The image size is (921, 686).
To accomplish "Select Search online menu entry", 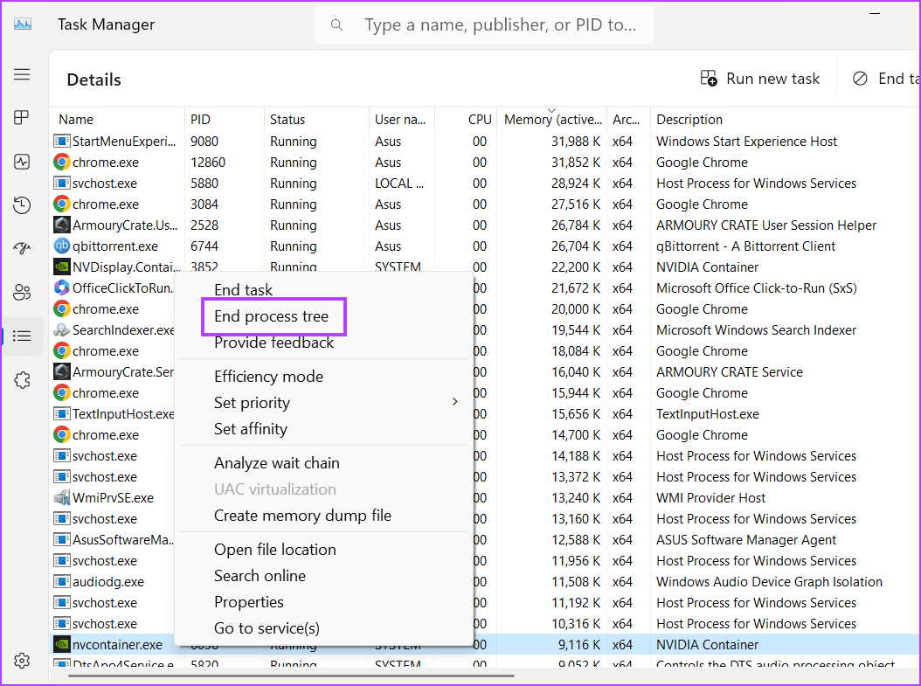I will point(260,576).
